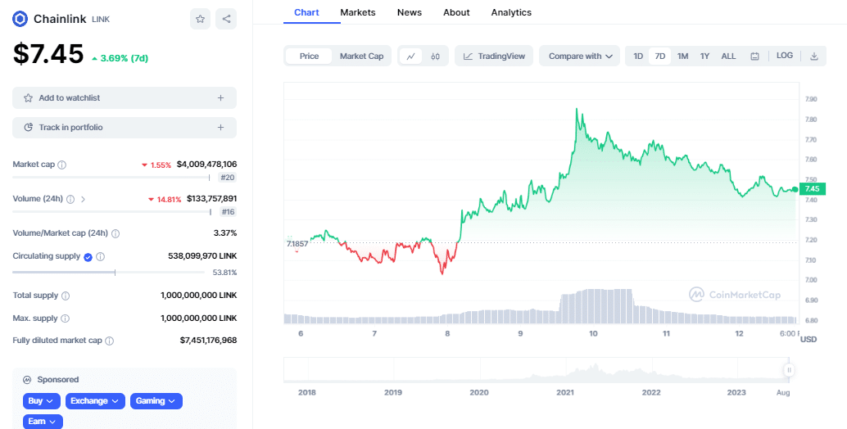This screenshot has height=429, width=847.
Task: Download chart data icon
Action: [814, 56]
